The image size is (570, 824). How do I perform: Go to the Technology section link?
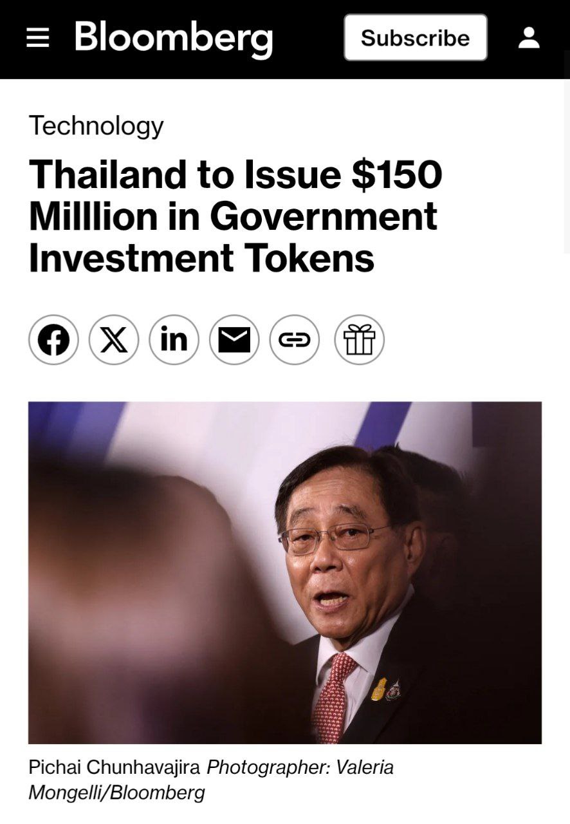(96, 126)
